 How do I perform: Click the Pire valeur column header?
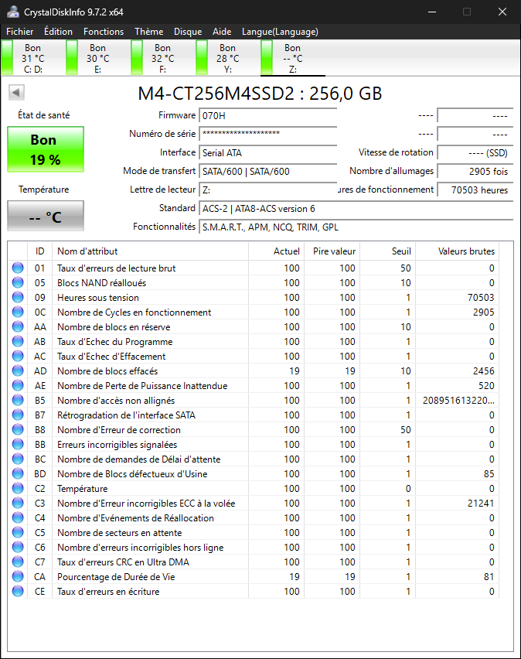tap(332, 251)
